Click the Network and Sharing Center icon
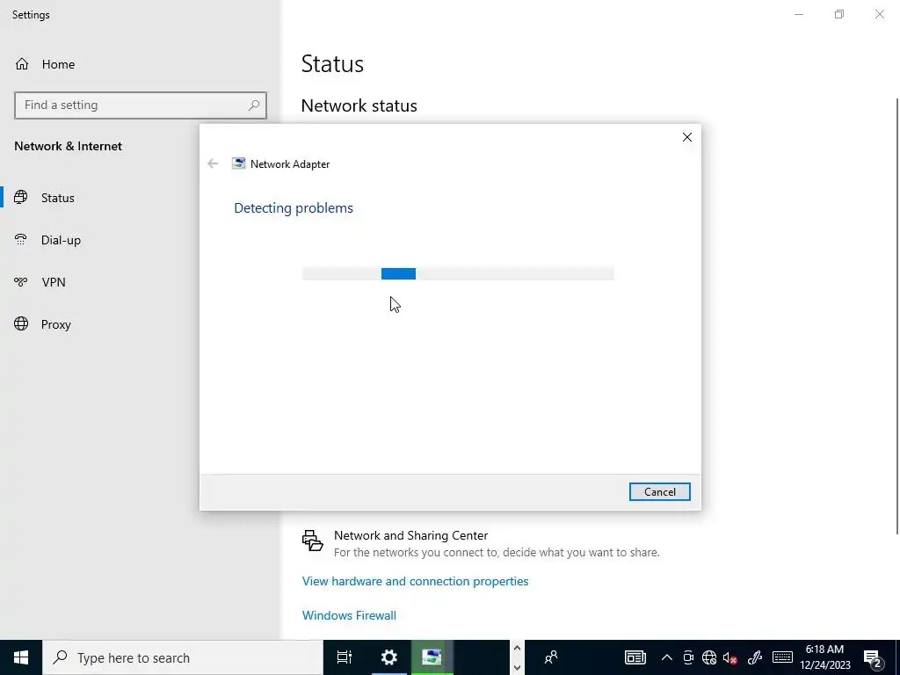 (312, 541)
